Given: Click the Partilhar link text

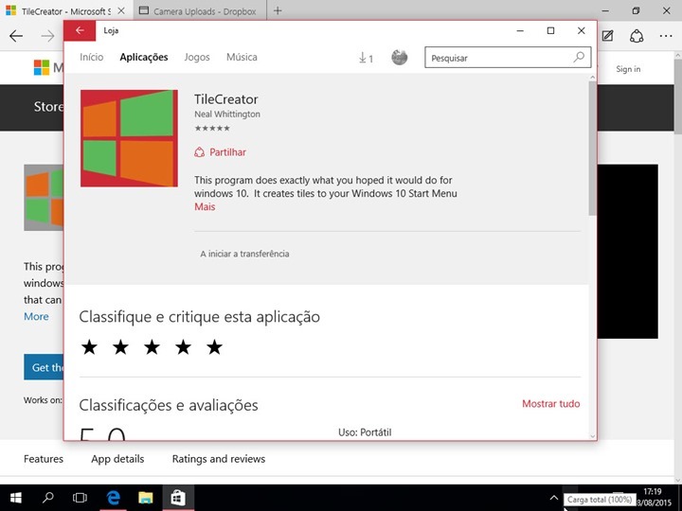Looking at the screenshot, I should (227, 152).
